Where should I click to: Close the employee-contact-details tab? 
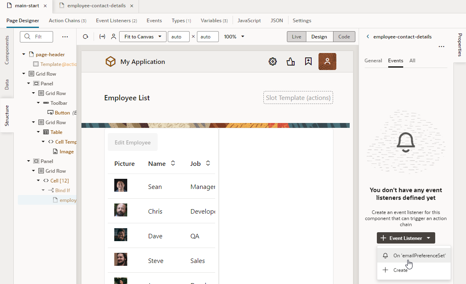tap(132, 6)
